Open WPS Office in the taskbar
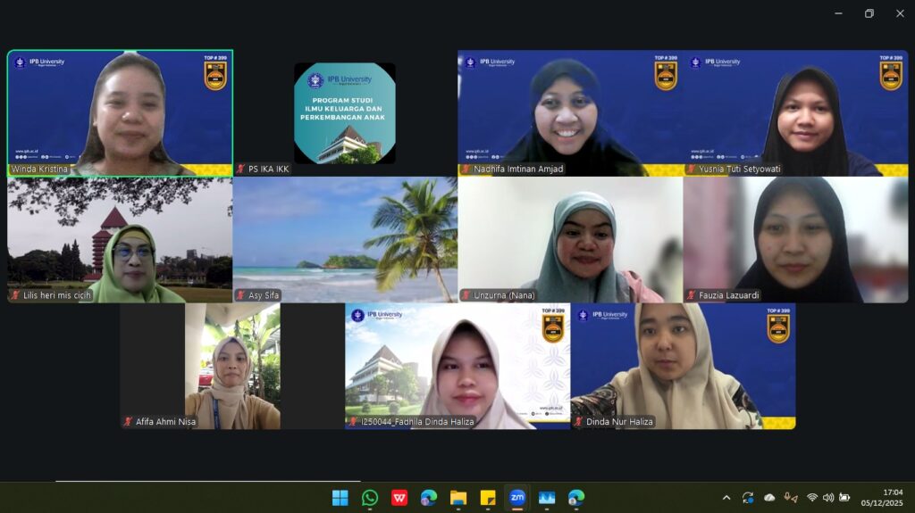The image size is (915, 513). (399, 498)
